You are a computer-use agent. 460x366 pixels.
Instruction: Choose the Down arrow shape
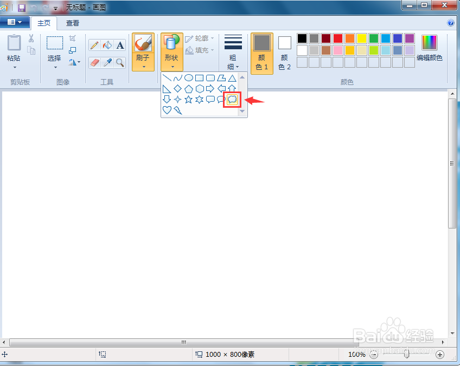[167, 100]
